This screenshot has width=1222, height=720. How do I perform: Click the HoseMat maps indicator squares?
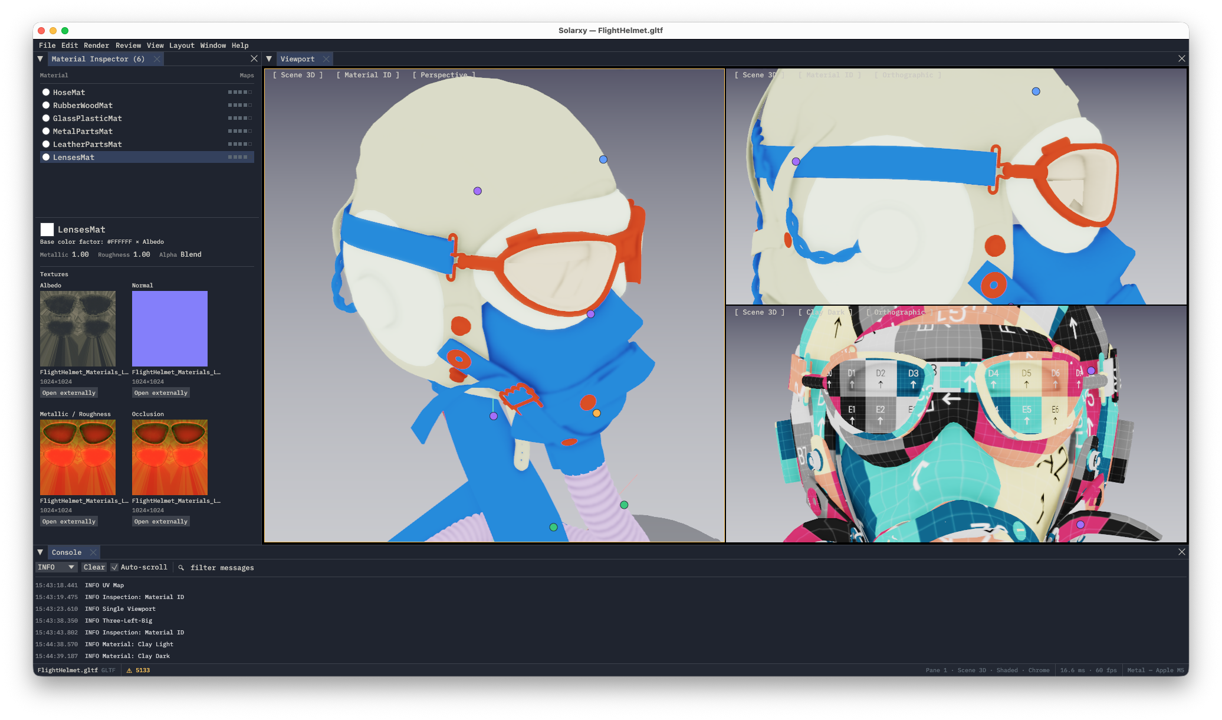point(240,92)
